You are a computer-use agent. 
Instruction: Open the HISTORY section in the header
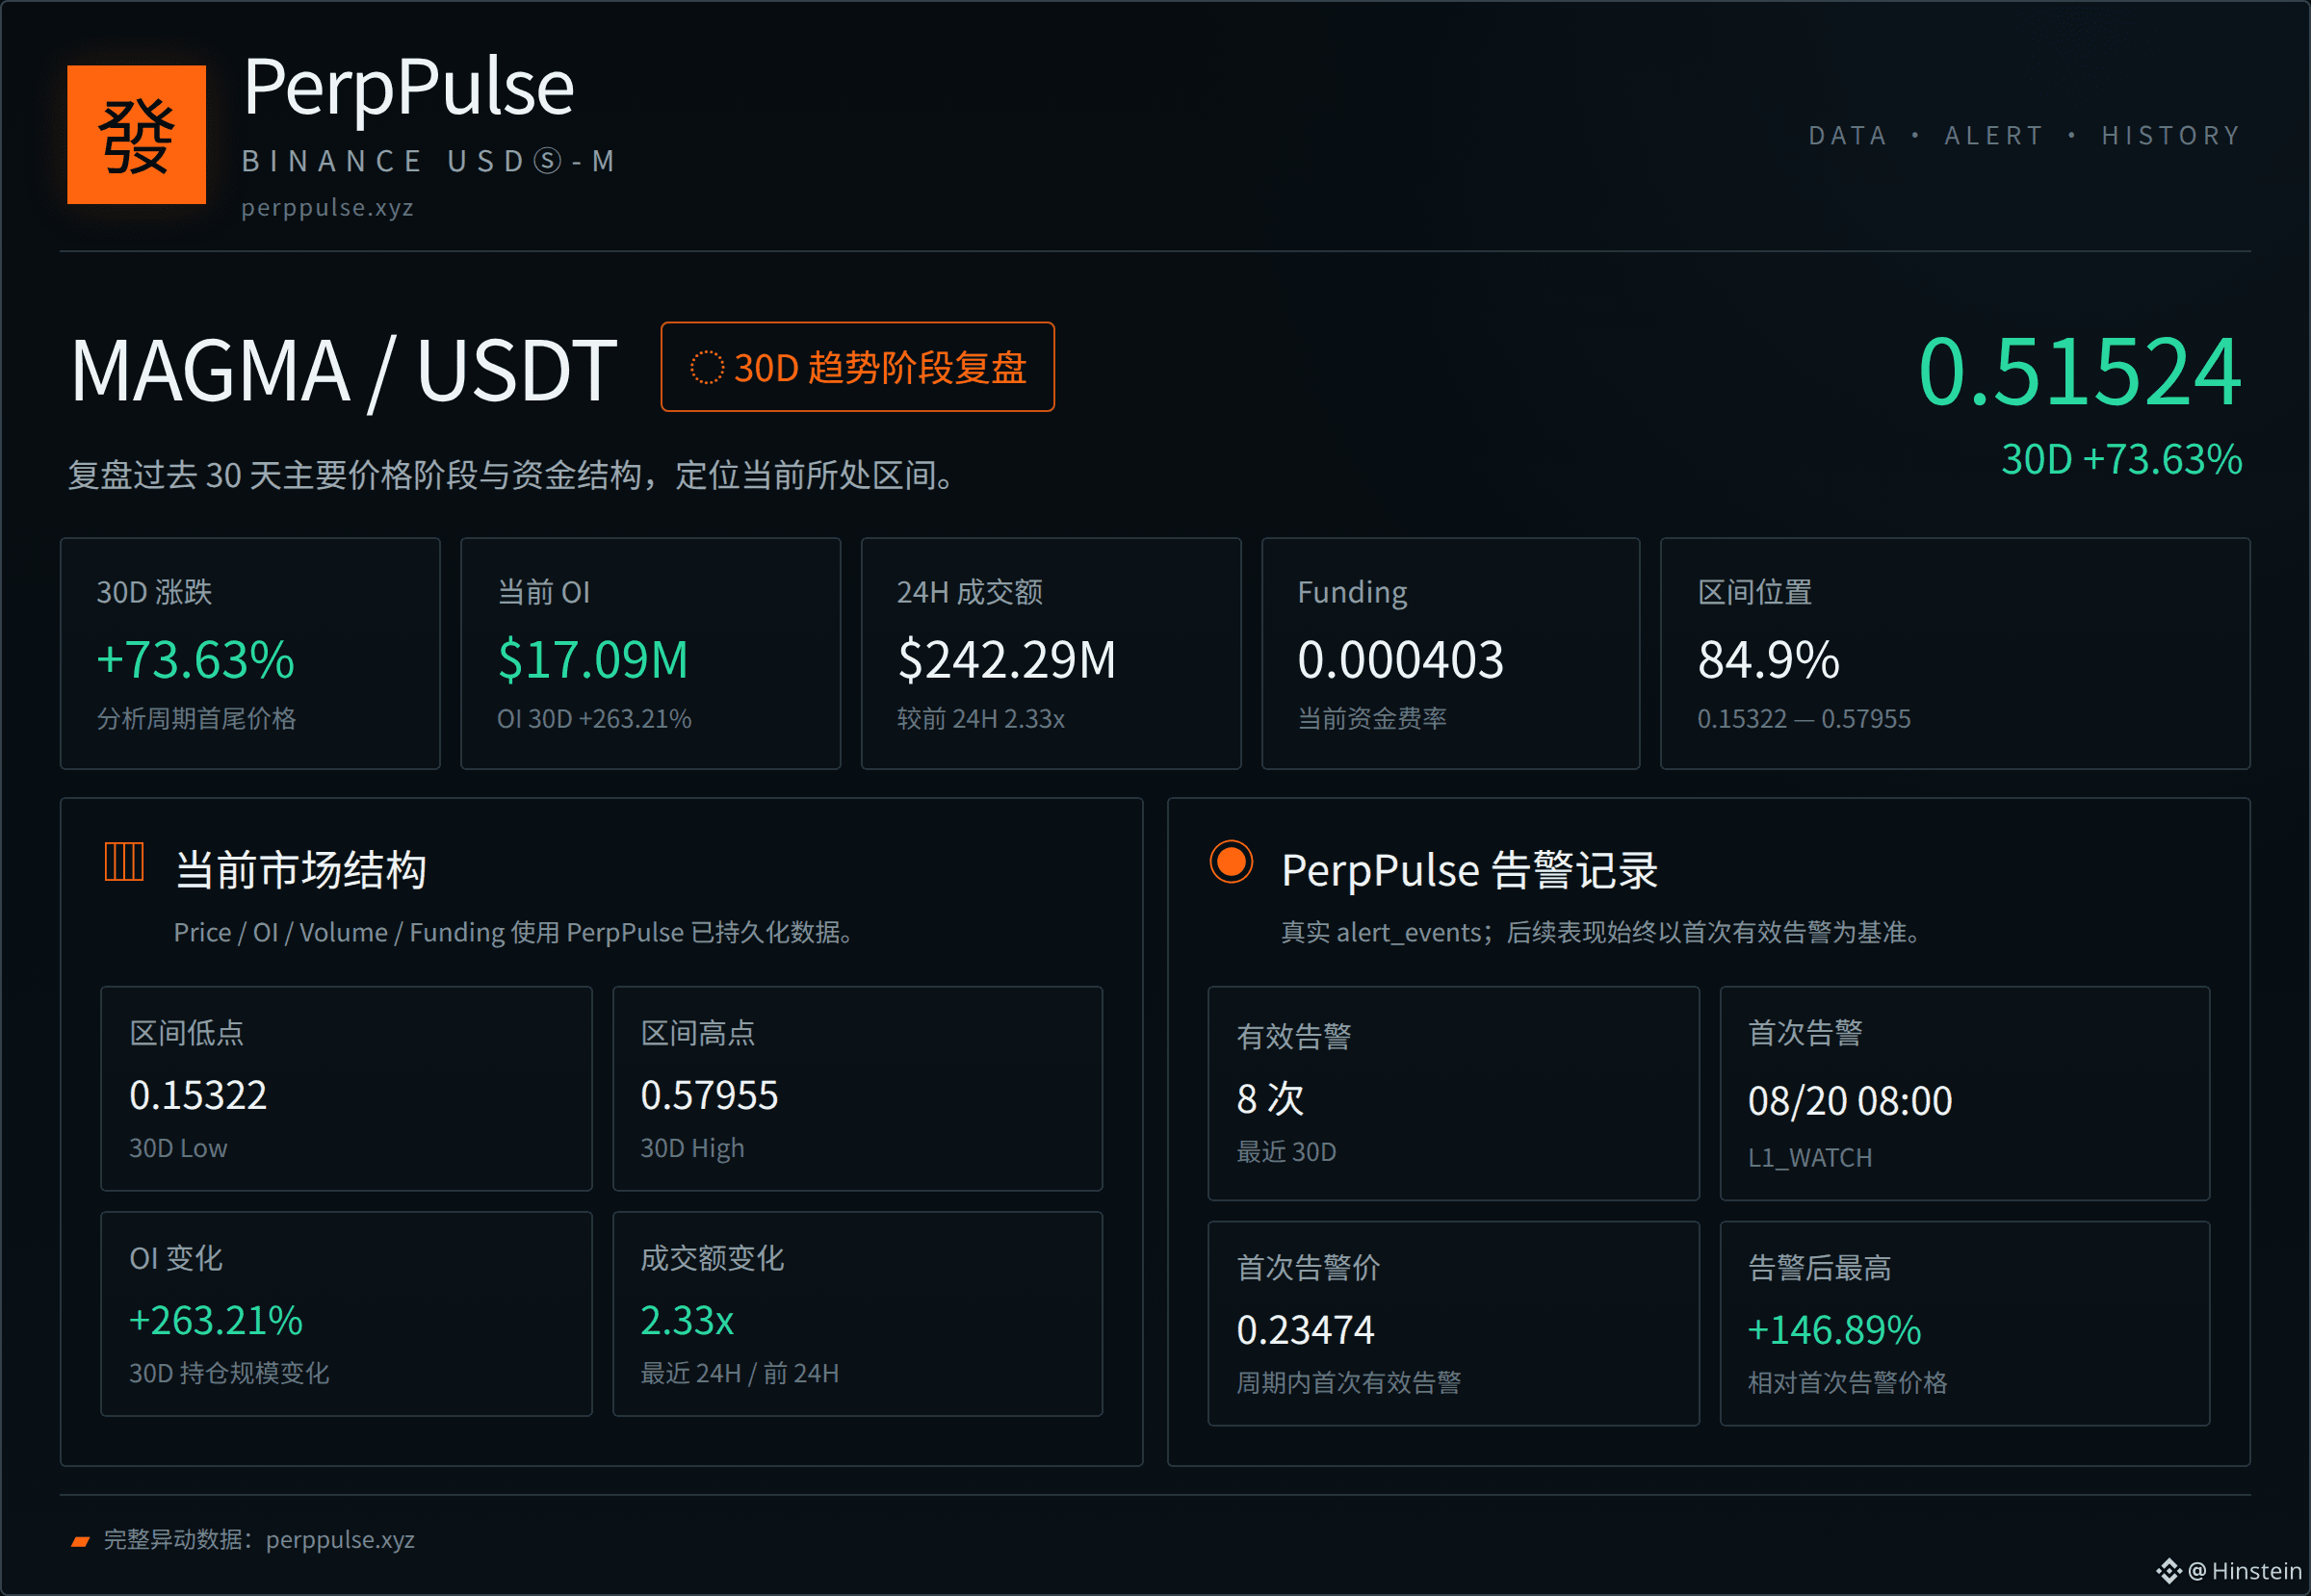(x=2171, y=136)
